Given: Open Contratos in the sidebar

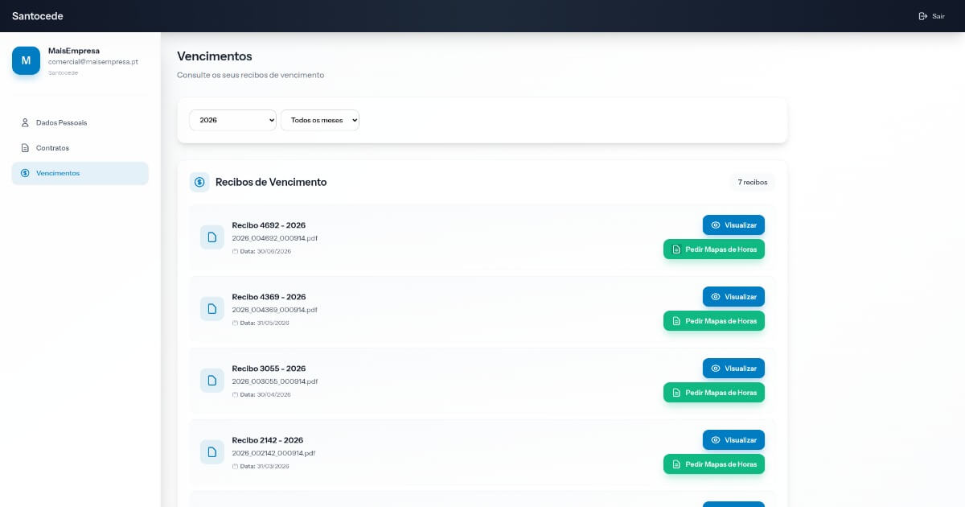Looking at the screenshot, I should 80,148.
